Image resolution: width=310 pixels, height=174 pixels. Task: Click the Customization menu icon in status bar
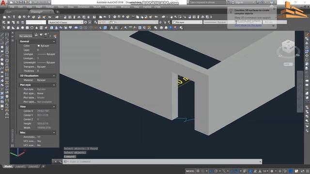(x=308, y=171)
